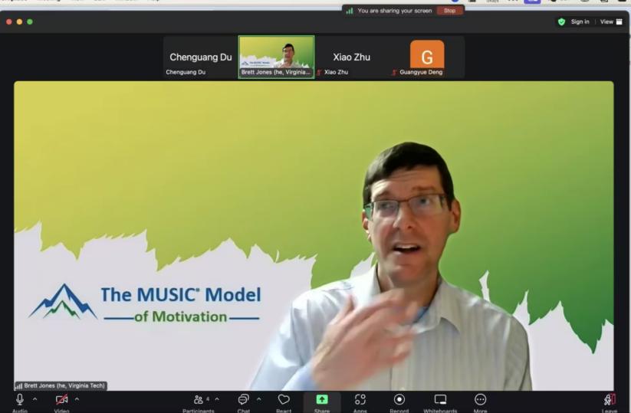Expand the audio options caret
This screenshot has height=413, width=631.
tap(35, 399)
